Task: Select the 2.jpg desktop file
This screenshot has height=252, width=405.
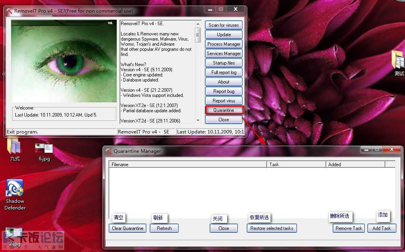Action: (15, 237)
